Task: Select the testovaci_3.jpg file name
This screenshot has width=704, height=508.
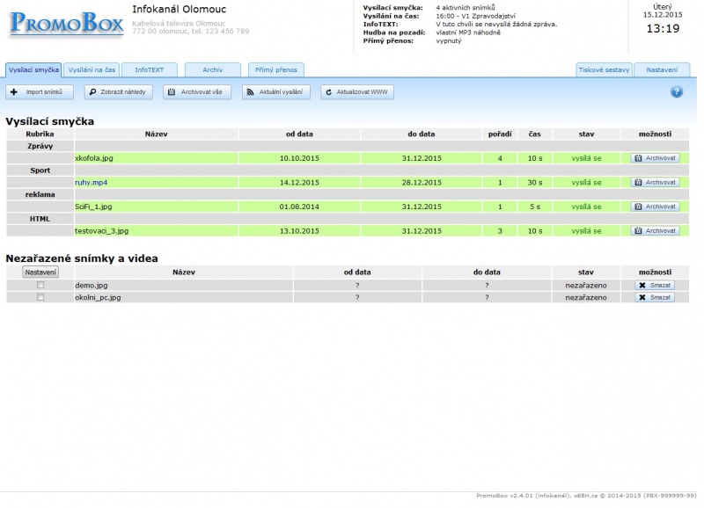Action: coord(101,231)
